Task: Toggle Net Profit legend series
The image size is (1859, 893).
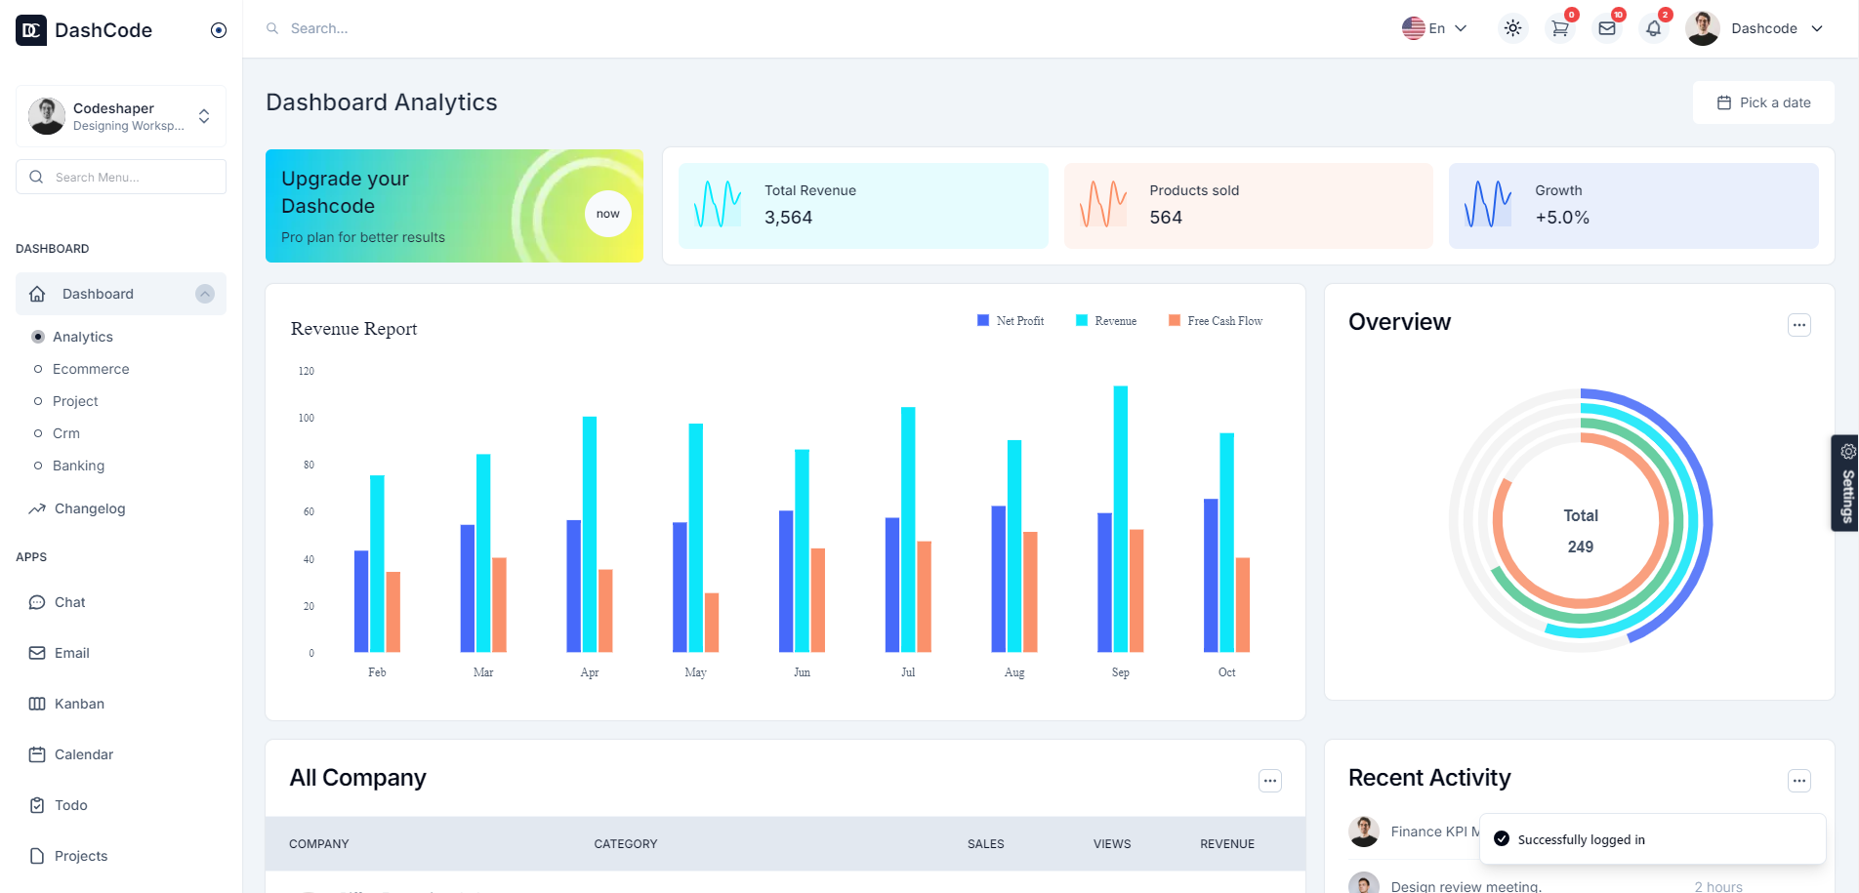Action: click(x=1011, y=321)
